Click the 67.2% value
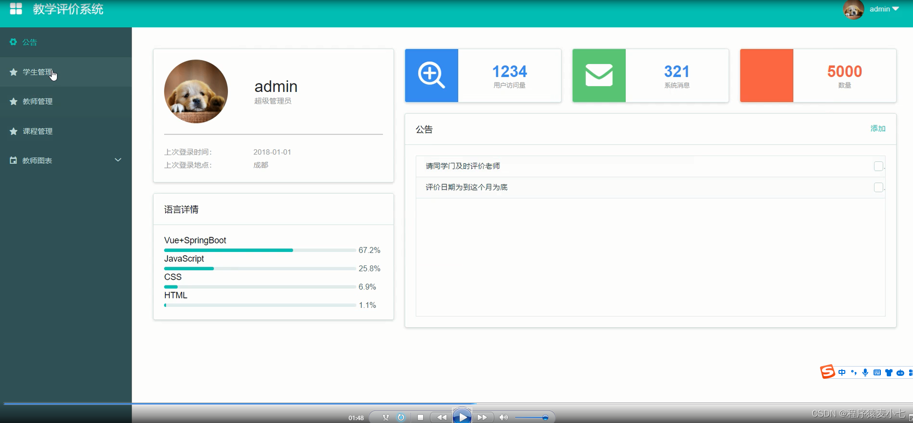The height and width of the screenshot is (423, 913). (x=369, y=250)
